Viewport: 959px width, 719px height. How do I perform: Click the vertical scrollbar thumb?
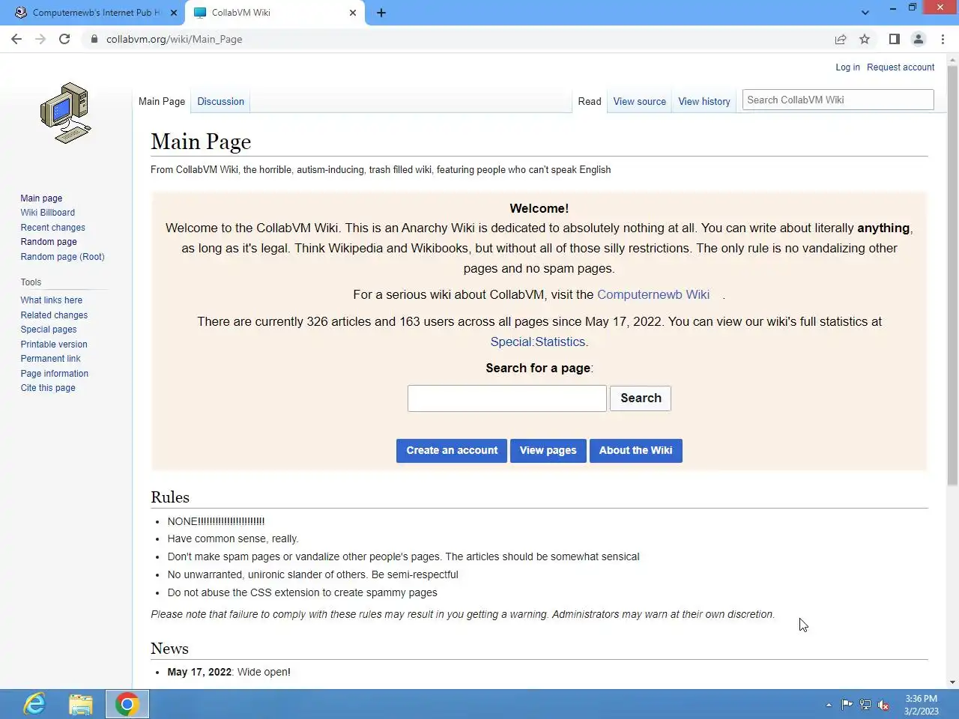[952, 276]
